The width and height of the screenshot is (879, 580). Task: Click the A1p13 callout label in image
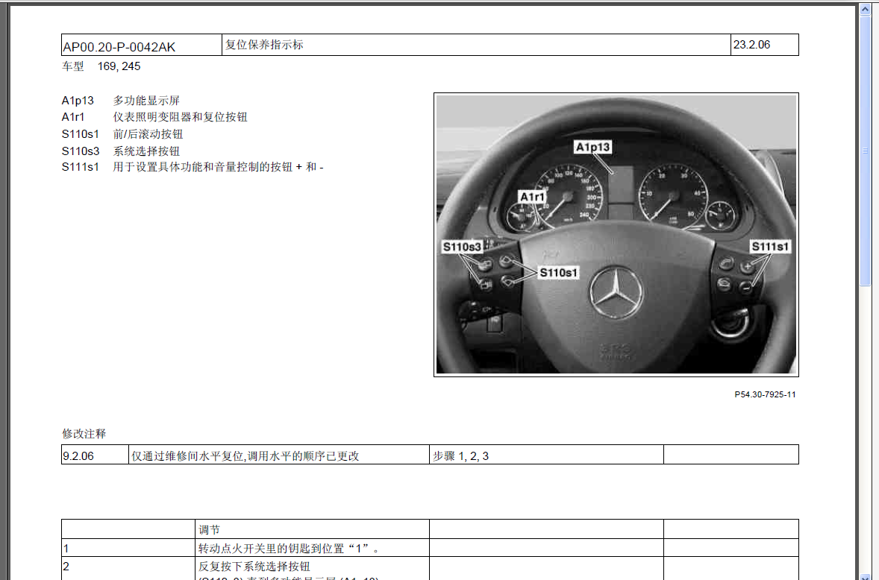pyautogui.click(x=592, y=147)
